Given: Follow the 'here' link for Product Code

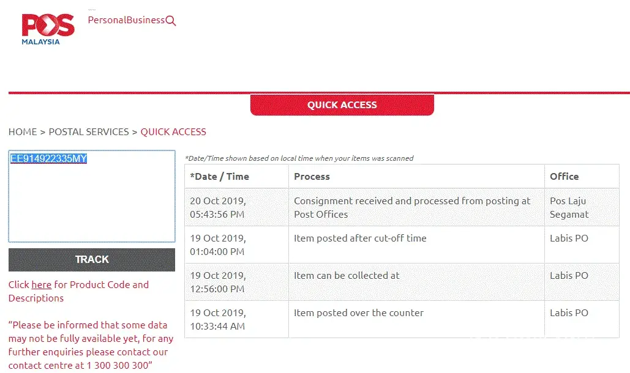Looking at the screenshot, I should click(x=41, y=285).
